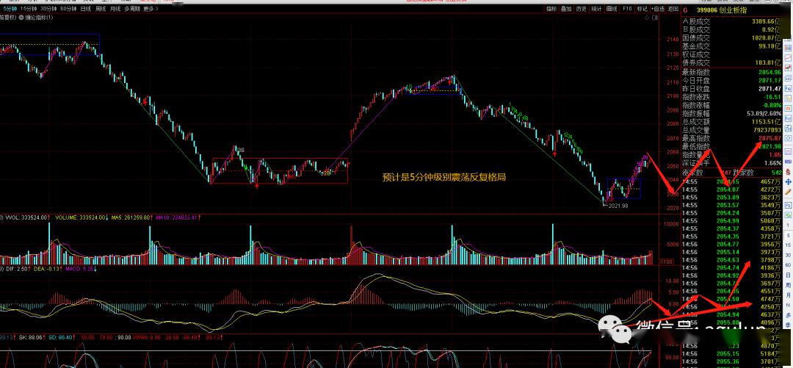The width and height of the screenshot is (793, 368).
Task: Toggle the 缠论指标 indicator circle icon
Action: pyautogui.click(x=21, y=17)
